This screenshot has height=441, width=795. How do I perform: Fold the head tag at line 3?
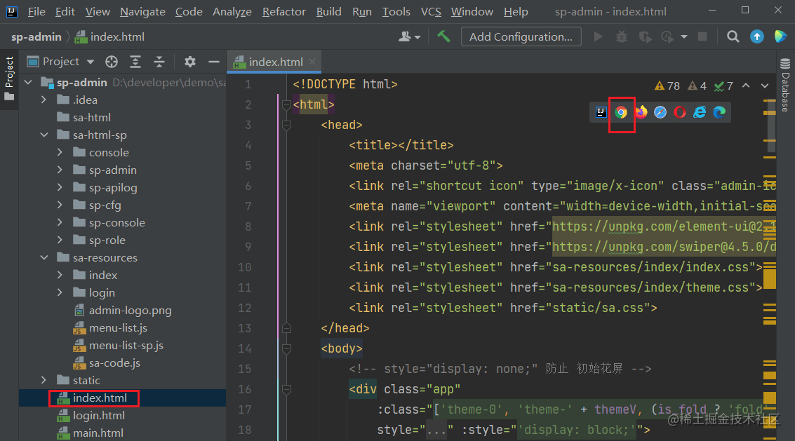tap(286, 125)
